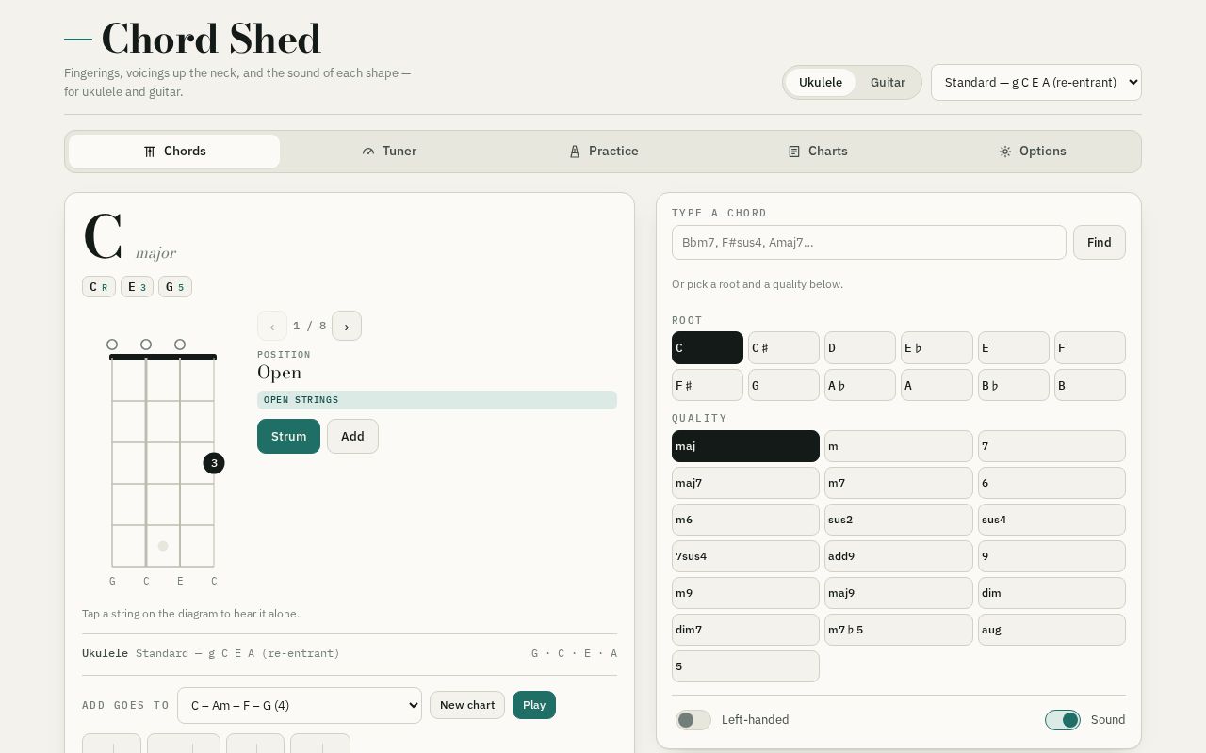Strum the C major chord
The width and height of the screenshot is (1206, 753).
click(x=288, y=437)
